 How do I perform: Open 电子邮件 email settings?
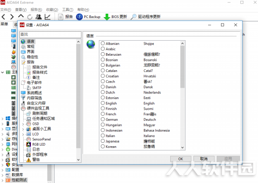pyautogui.click(x=31, y=82)
